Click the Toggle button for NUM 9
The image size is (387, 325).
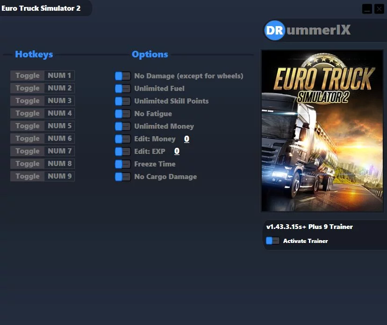[x=28, y=176]
